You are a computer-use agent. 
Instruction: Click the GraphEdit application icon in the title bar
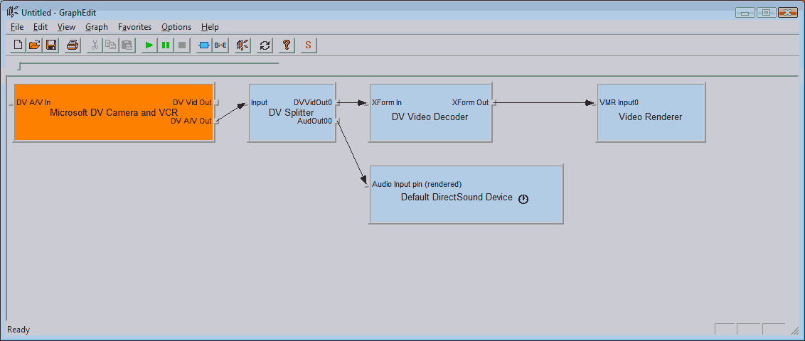point(12,12)
